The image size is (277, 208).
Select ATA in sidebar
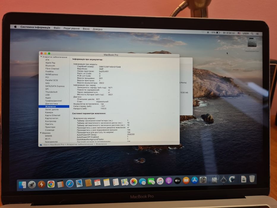(47, 60)
